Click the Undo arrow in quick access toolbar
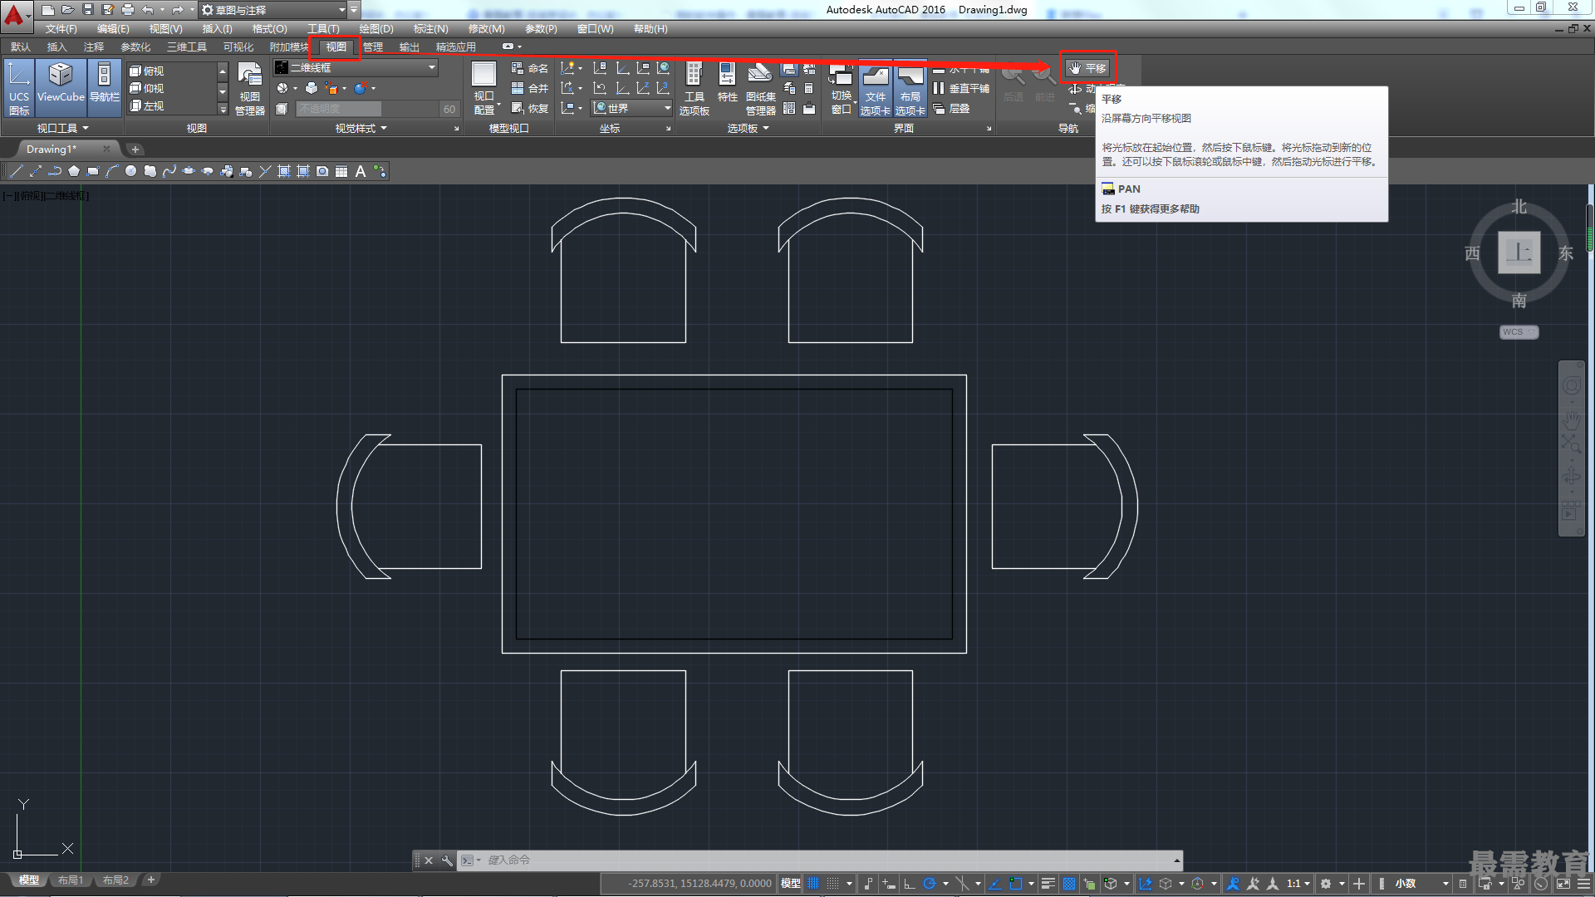Image resolution: width=1595 pixels, height=897 pixels. click(147, 10)
